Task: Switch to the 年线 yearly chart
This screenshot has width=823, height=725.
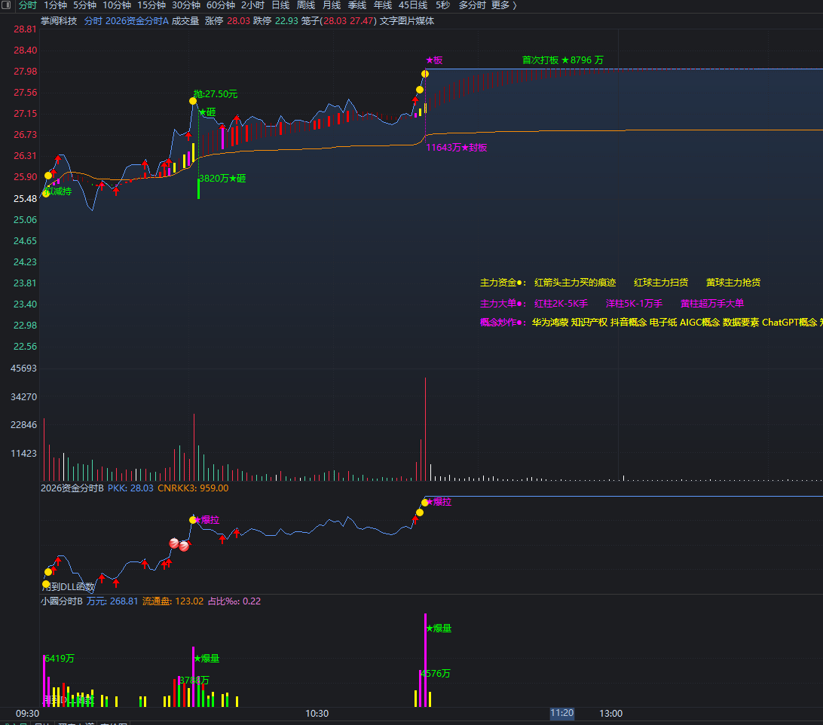Action: tap(383, 5)
